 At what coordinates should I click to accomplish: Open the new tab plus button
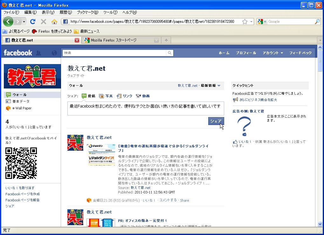point(166,40)
